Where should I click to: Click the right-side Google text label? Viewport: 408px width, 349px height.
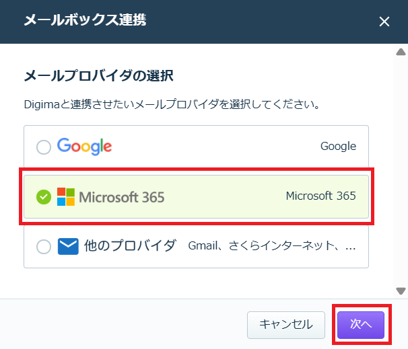pos(338,147)
